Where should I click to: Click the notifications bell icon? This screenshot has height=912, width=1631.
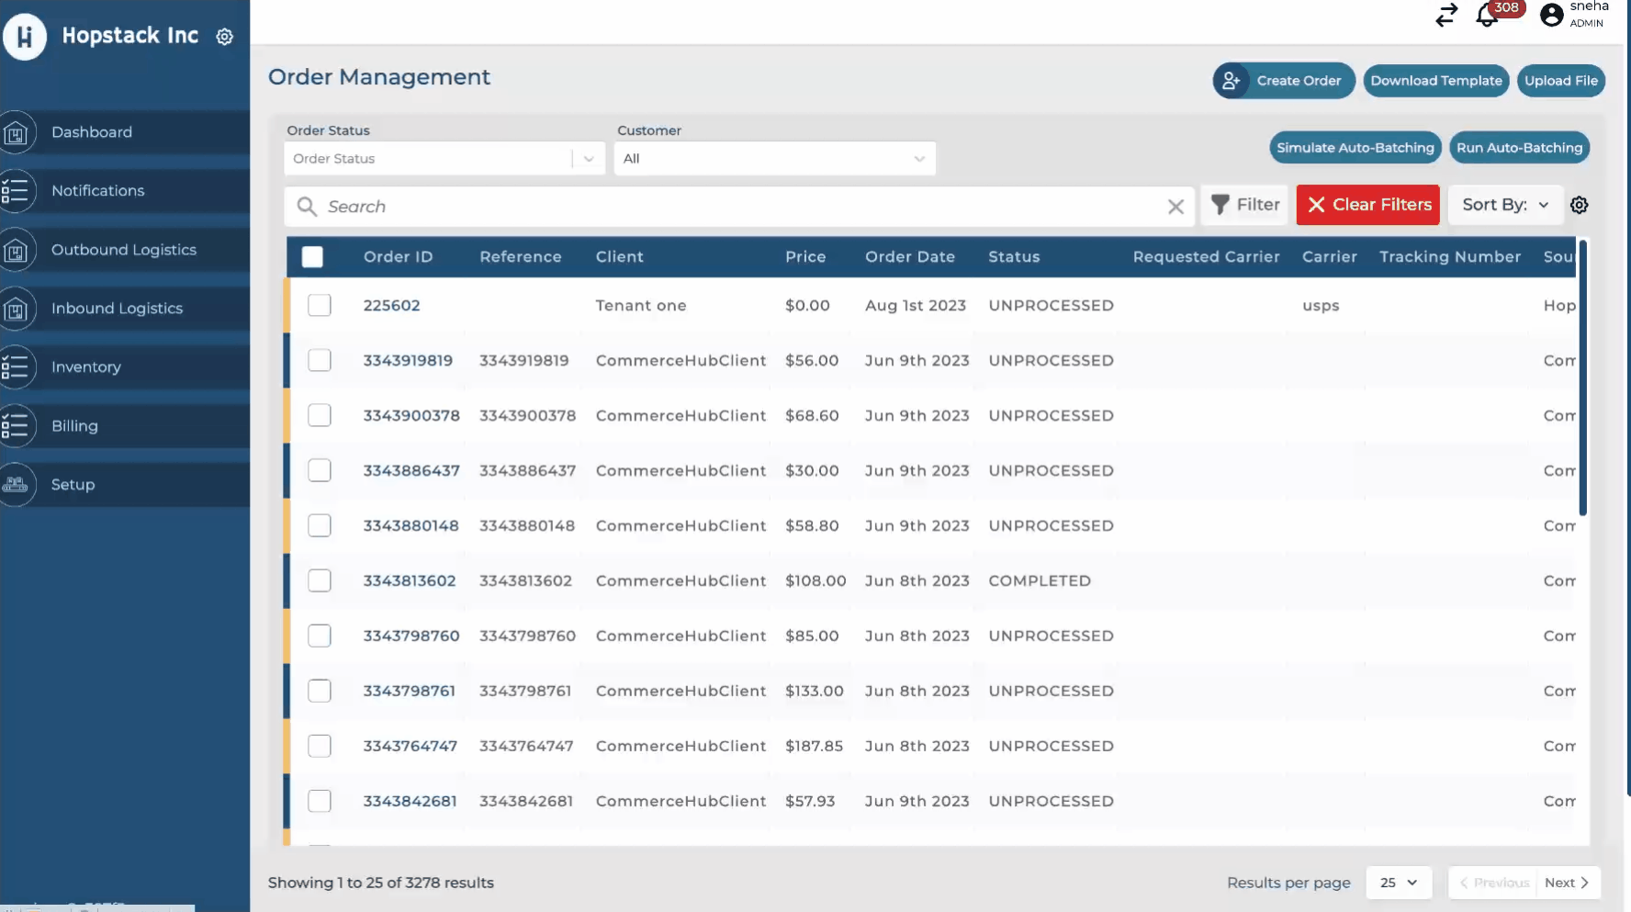point(1486,16)
